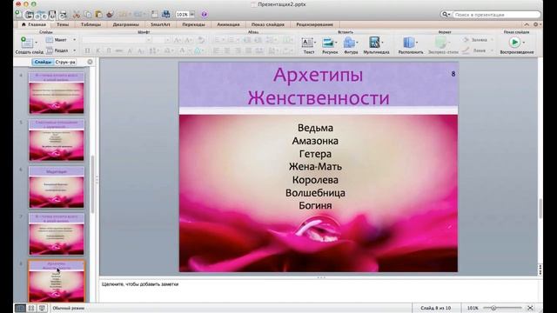Activate the Format Painter brush icon

(110, 15)
